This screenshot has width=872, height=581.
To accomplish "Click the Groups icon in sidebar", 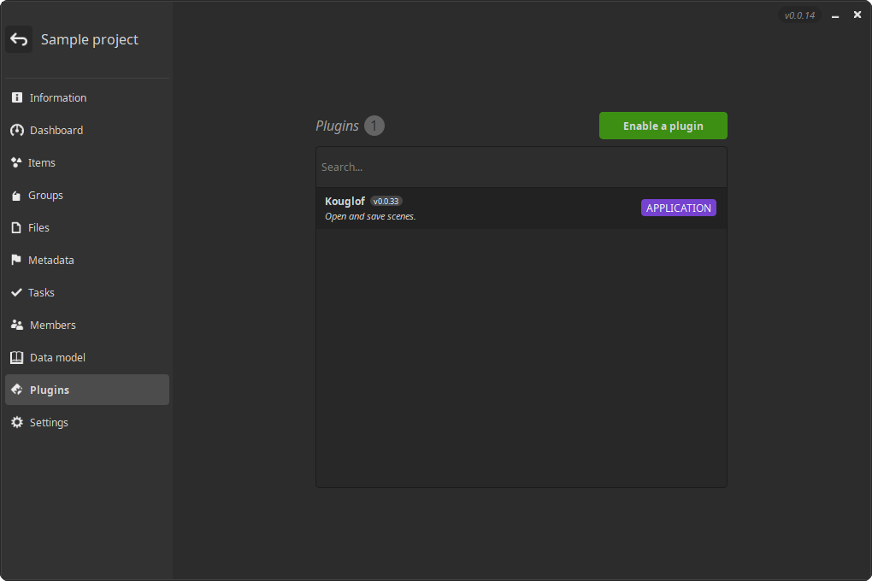I will pos(15,196).
